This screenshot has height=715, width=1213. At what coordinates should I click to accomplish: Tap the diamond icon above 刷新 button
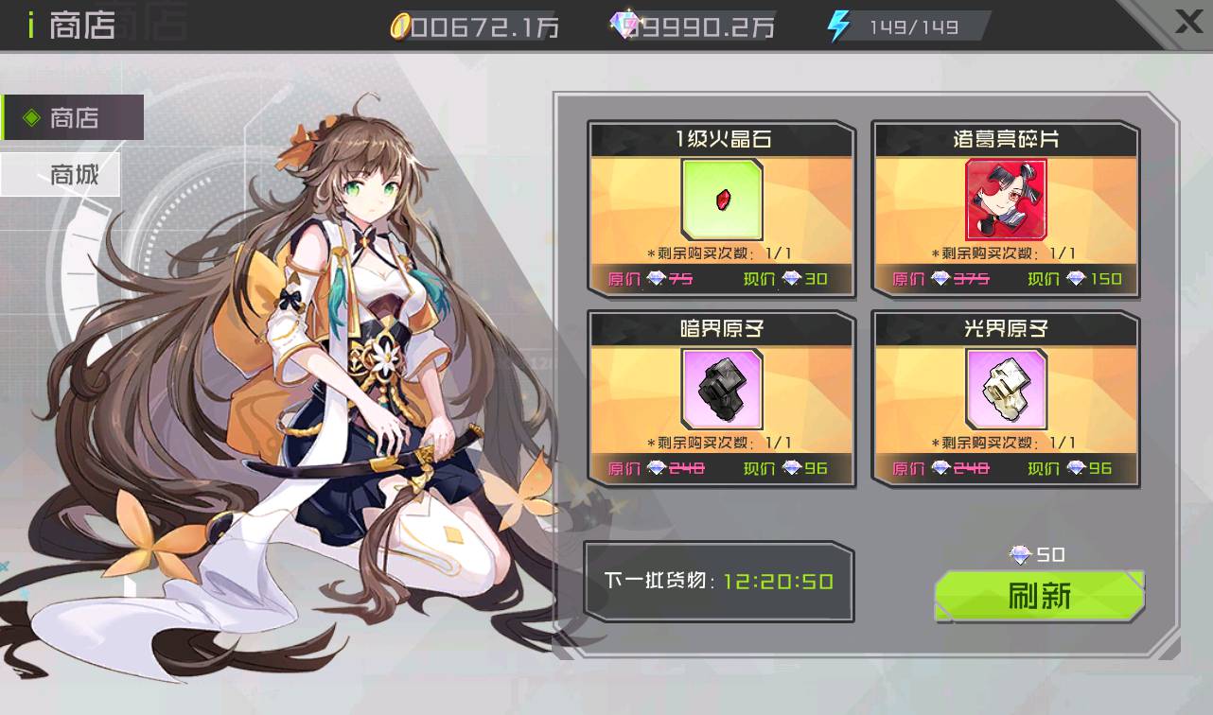[x=1020, y=555]
